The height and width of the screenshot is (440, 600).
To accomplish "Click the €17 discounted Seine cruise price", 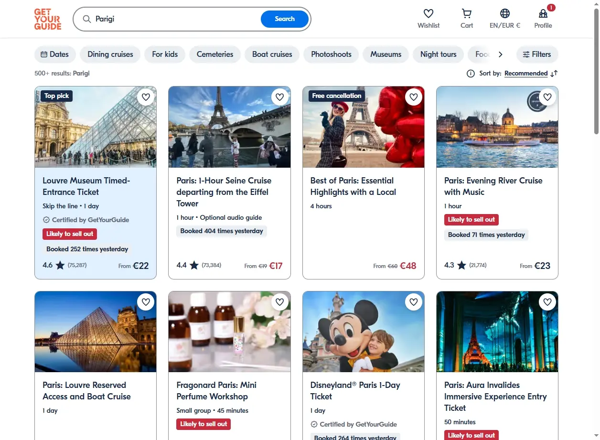I will pyautogui.click(x=276, y=266).
